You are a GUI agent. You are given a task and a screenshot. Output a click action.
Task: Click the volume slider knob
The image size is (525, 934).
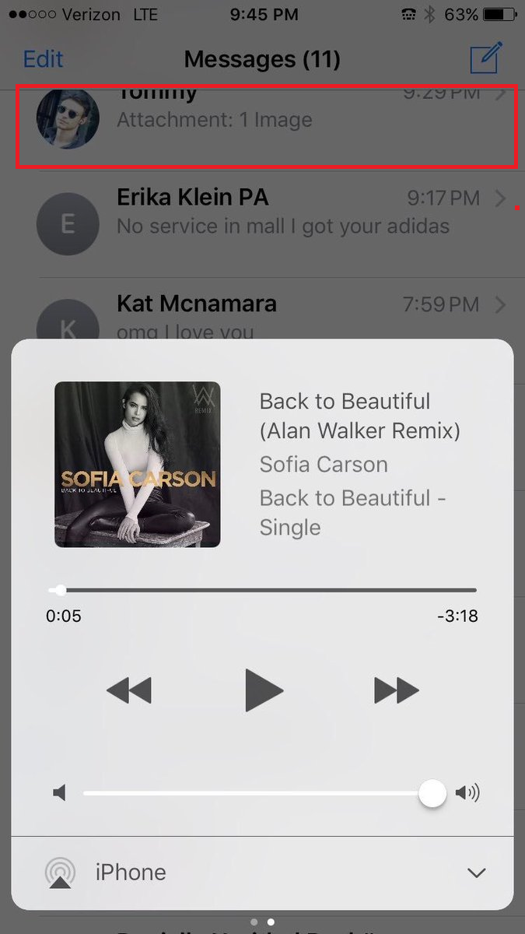tap(432, 793)
